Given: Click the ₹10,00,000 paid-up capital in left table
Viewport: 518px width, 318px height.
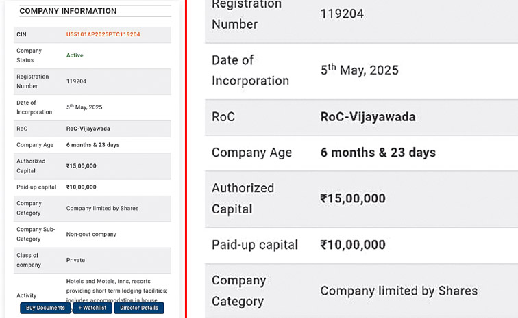Looking at the screenshot, I should [x=81, y=187].
